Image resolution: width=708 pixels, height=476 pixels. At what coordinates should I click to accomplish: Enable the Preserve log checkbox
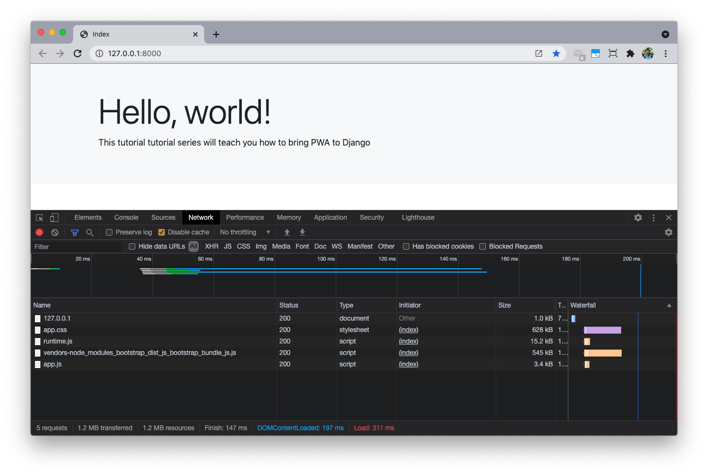coord(109,232)
